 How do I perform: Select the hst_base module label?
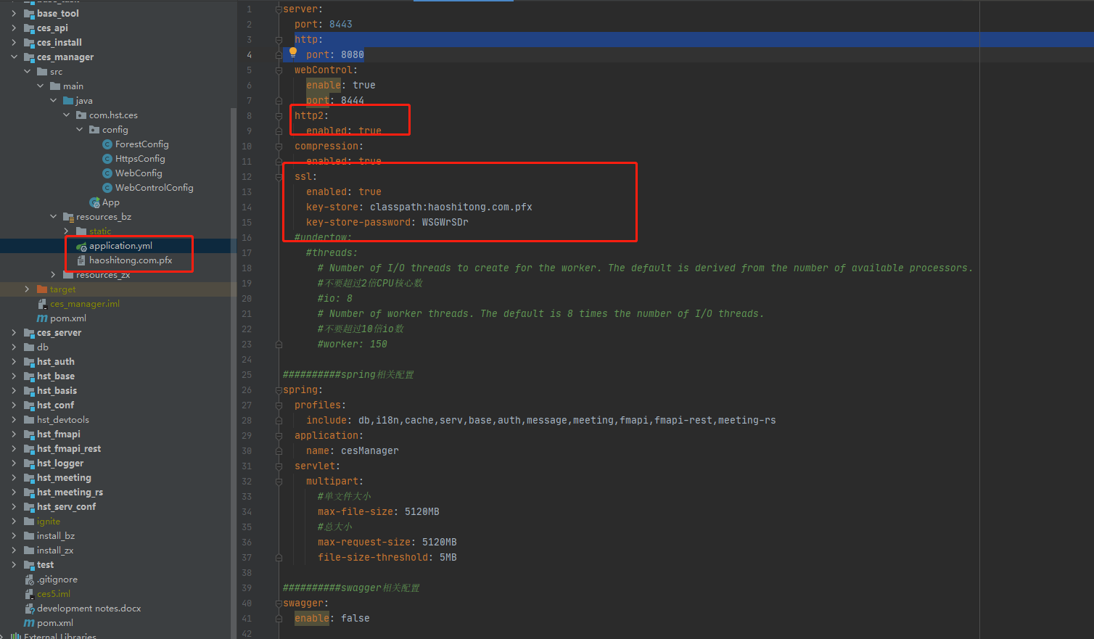pos(56,376)
